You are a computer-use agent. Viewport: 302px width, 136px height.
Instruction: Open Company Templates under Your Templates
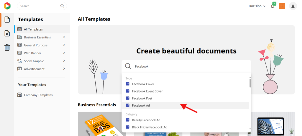pos(38,95)
